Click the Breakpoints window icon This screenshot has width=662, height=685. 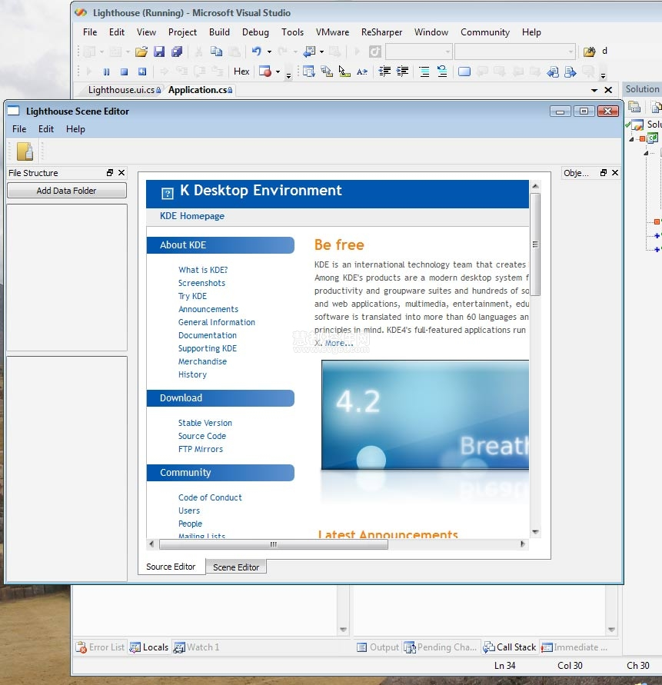click(265, 71)
